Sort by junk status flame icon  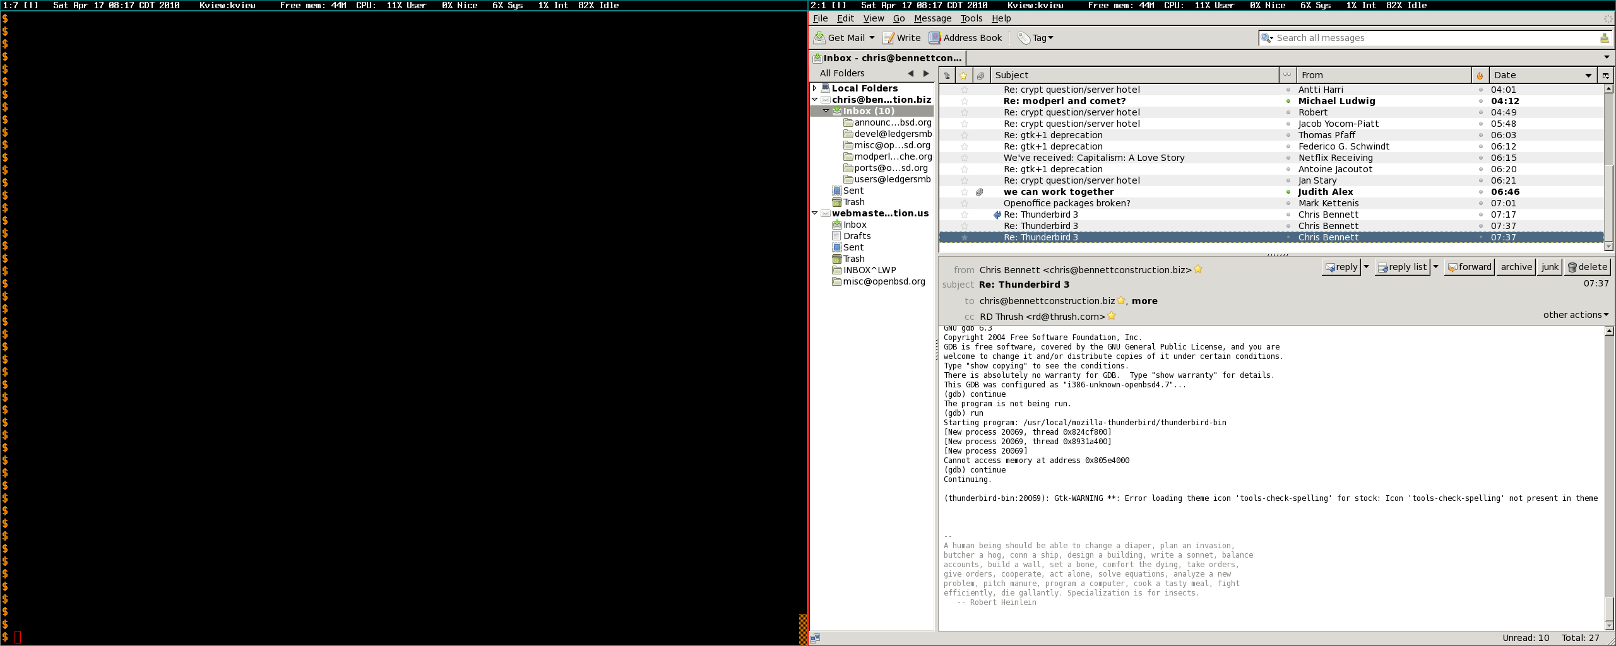click(1480, 76)
